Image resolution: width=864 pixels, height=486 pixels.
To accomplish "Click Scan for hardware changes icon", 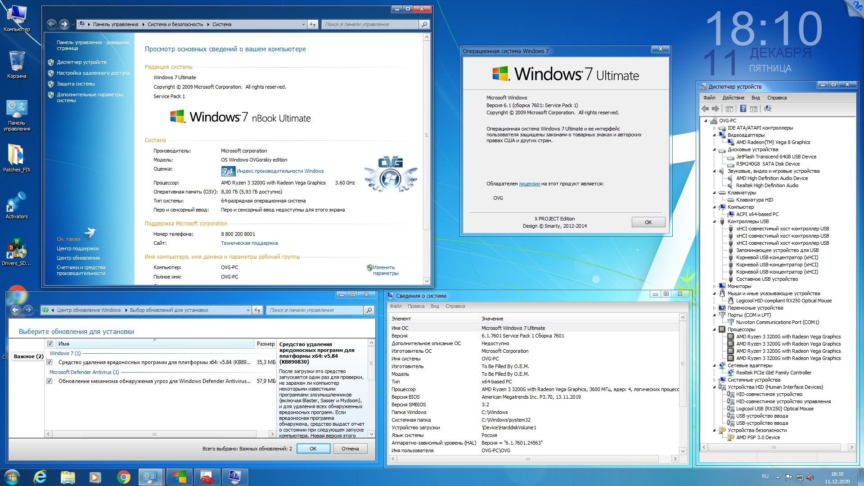I will click(768, 108).
